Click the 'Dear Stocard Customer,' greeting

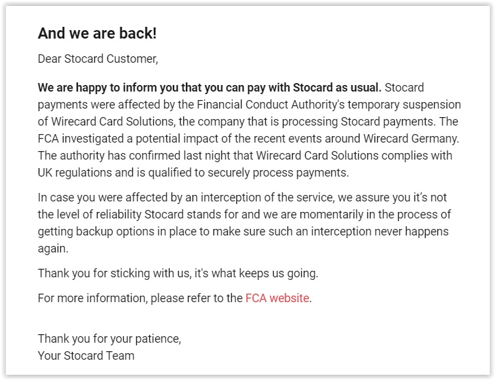tap(98, 59)
